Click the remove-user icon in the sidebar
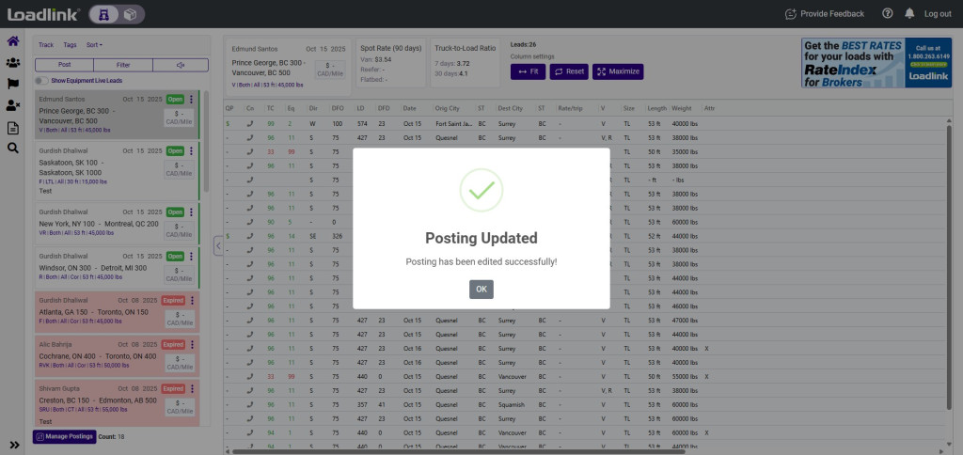This screenshot has height=455, width=963. click(x=13, y=105)
